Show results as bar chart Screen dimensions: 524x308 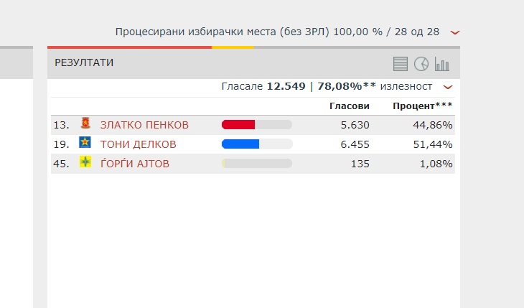coord(441,64)
